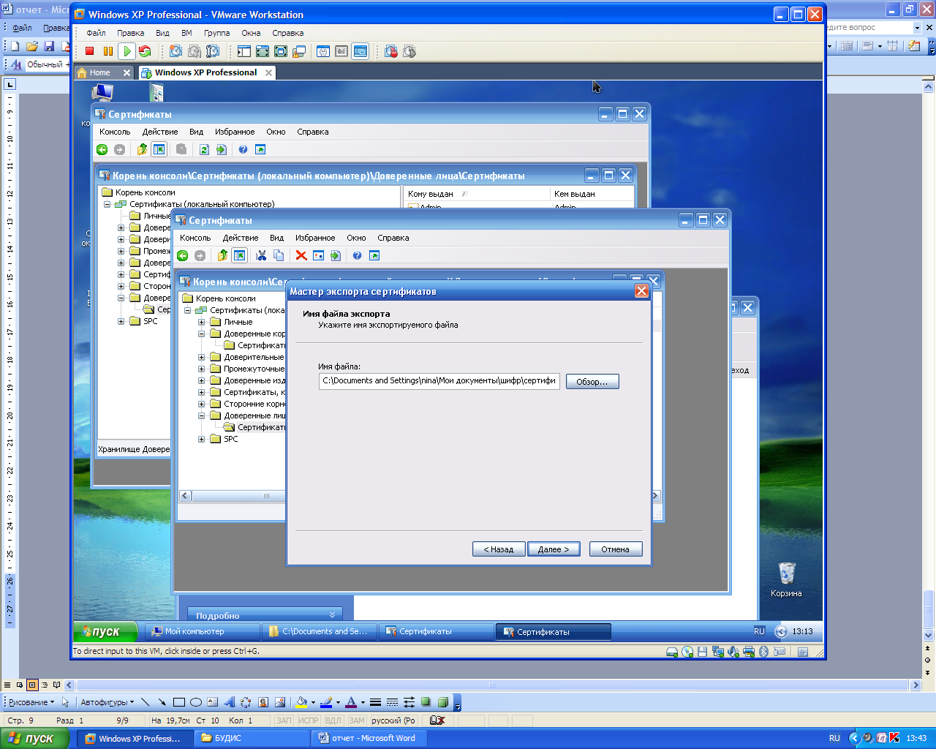Viewport: 936px width, 749px height.
Task: Click Отмена button in export wizard
Action: click(616, 549)
